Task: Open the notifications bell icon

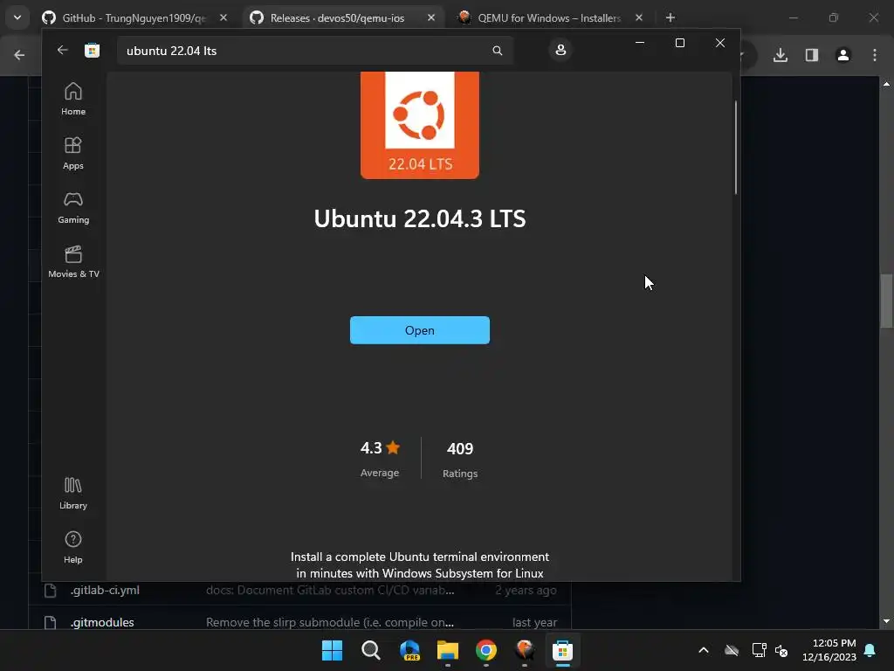Action: [870, 650]
